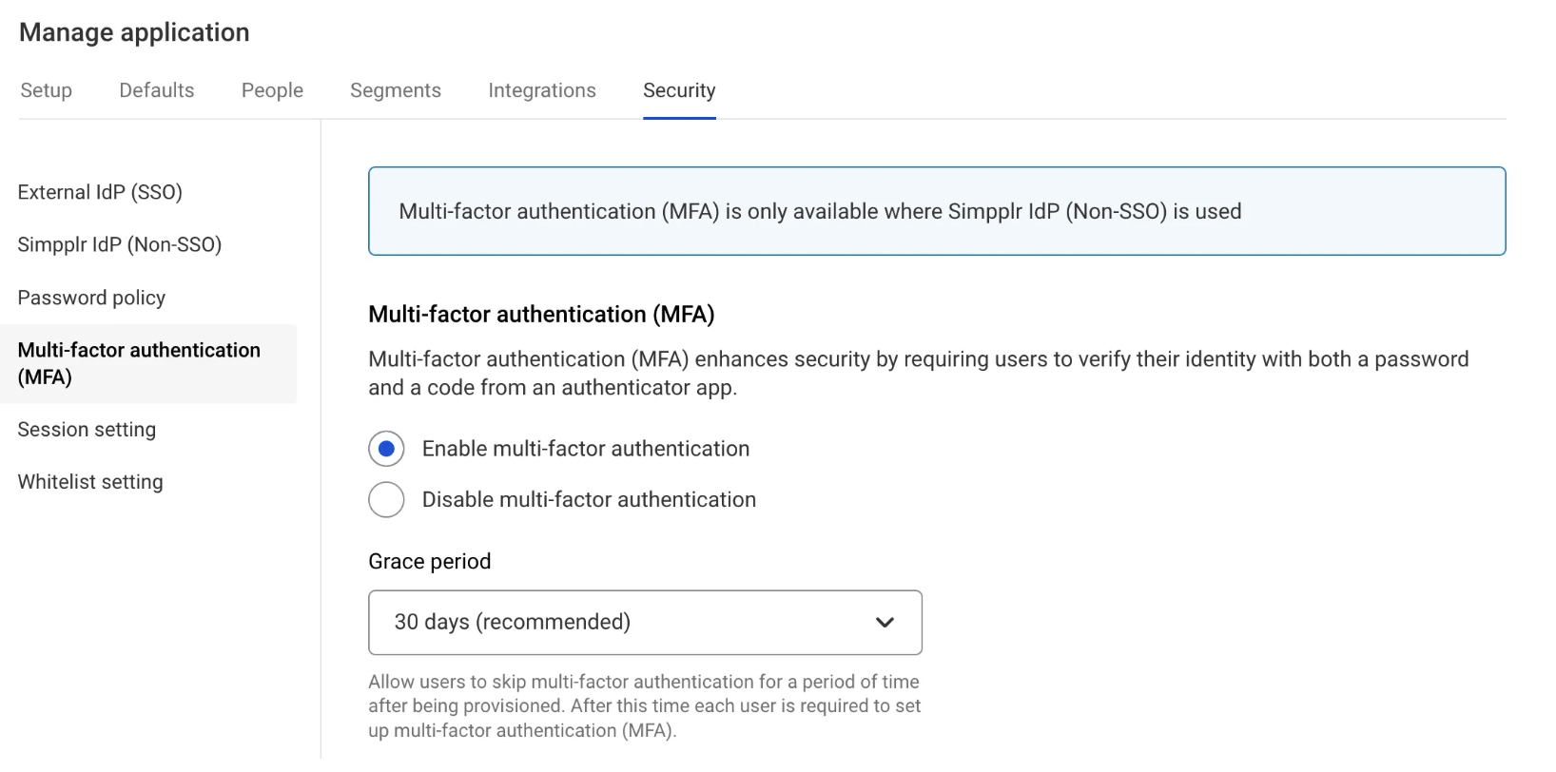Go to Password policy section
The width and height of the screenshot is (1556, 772).
point(91,298)
